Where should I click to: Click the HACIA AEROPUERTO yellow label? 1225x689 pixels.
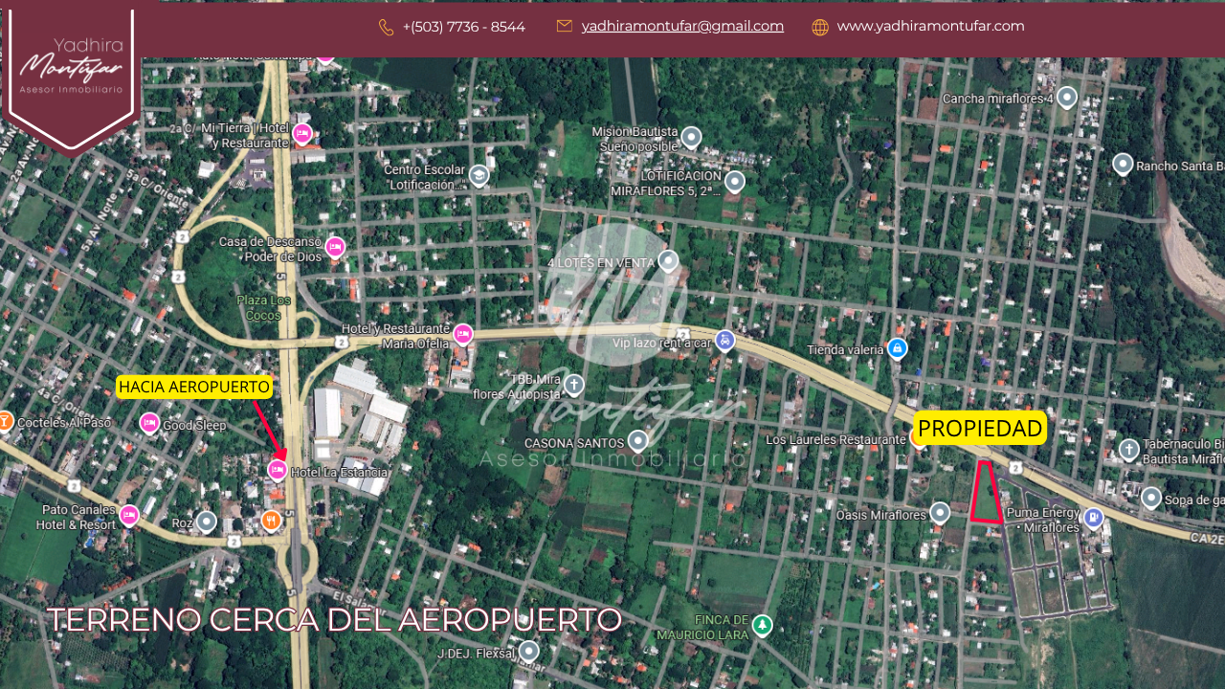(194, 387)
